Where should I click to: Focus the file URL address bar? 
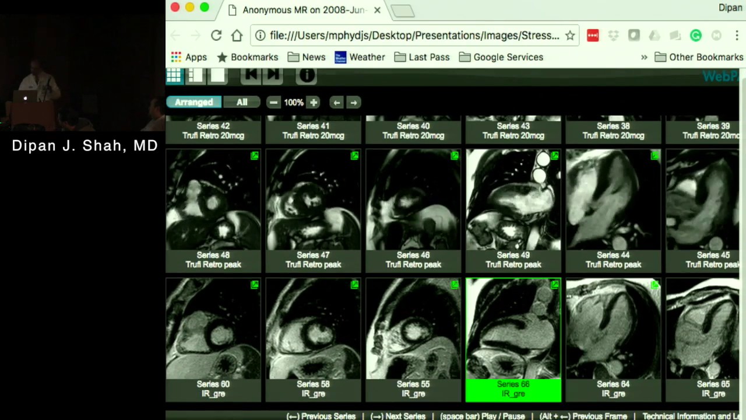(414, 36)
